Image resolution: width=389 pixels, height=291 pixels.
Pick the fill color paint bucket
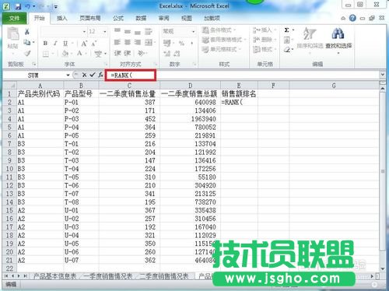pos(65,54)
